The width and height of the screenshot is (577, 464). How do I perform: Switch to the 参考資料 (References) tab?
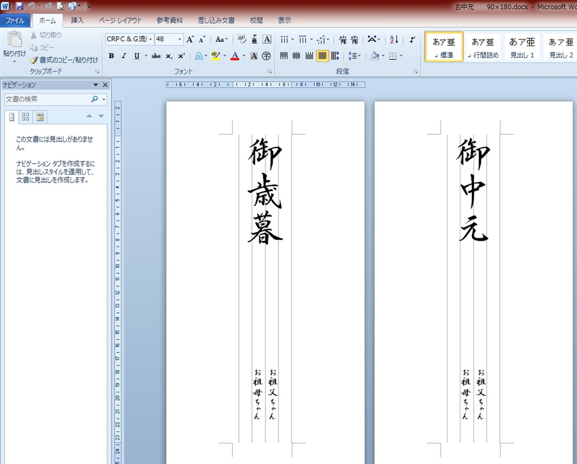(170, 20)
